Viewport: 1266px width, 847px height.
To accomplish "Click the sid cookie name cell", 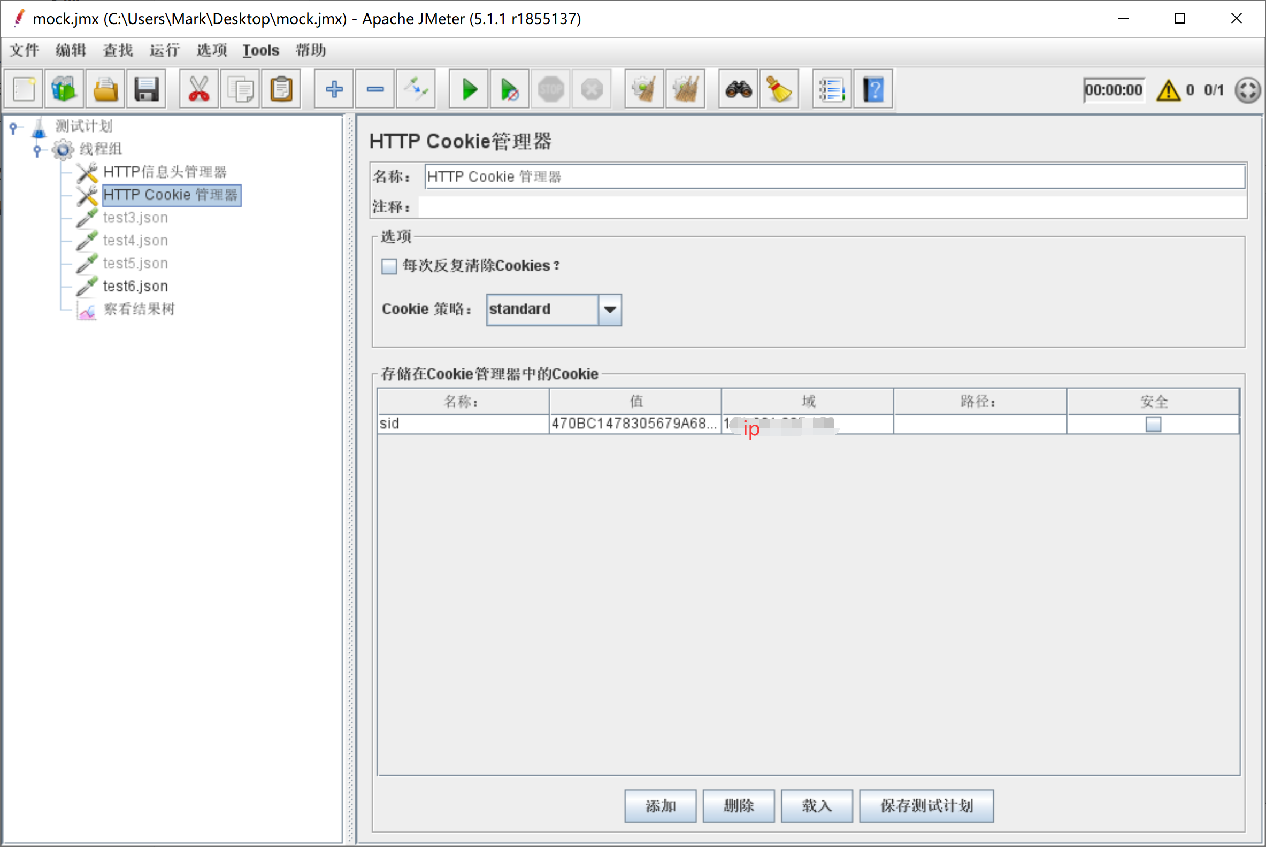I will tap(463, 424).
